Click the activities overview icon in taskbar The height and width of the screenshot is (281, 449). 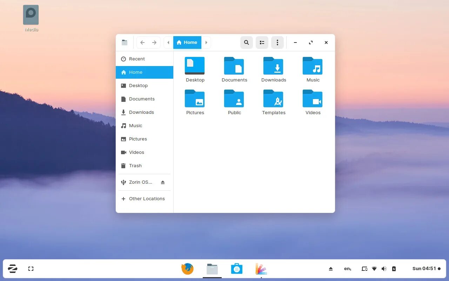pos(31,269)
